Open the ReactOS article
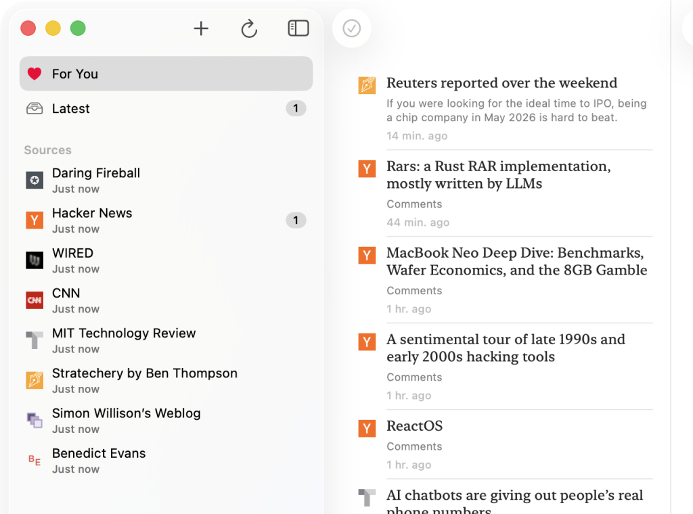 (415, 425)
